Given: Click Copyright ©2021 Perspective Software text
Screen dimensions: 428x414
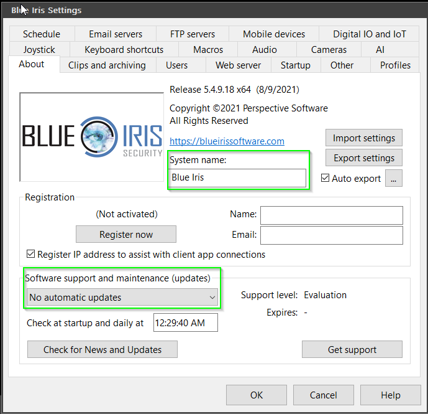Looking at the screenshot, I should point(248,108).
